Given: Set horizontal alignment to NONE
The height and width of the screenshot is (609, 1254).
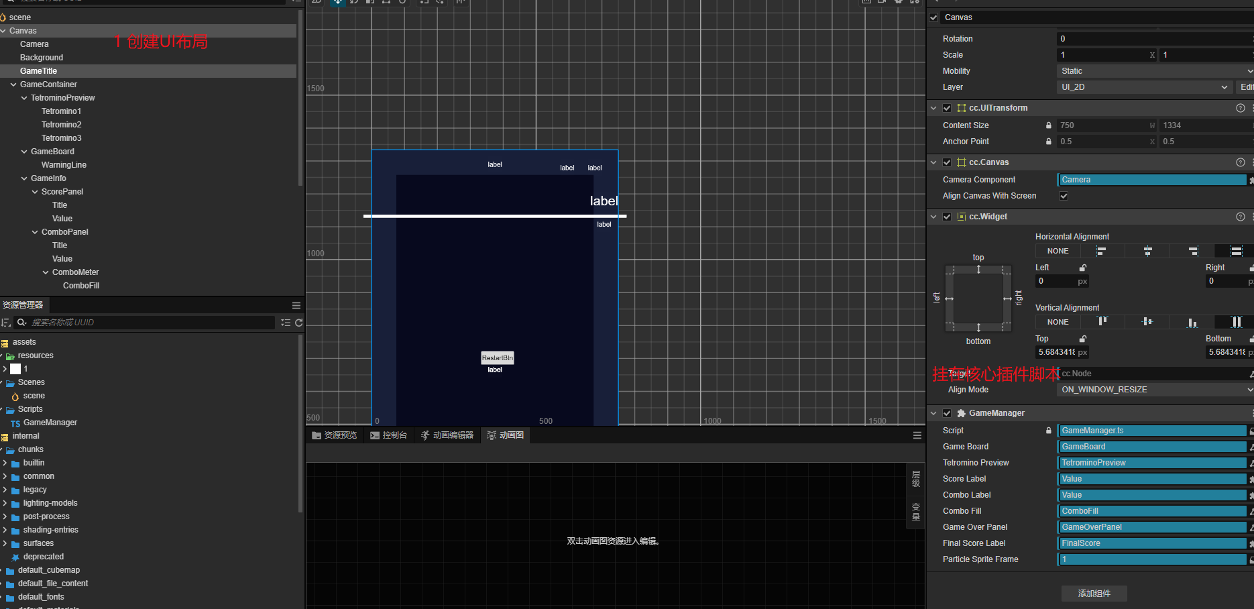Looking at the screenshot, I should 1058,251.
